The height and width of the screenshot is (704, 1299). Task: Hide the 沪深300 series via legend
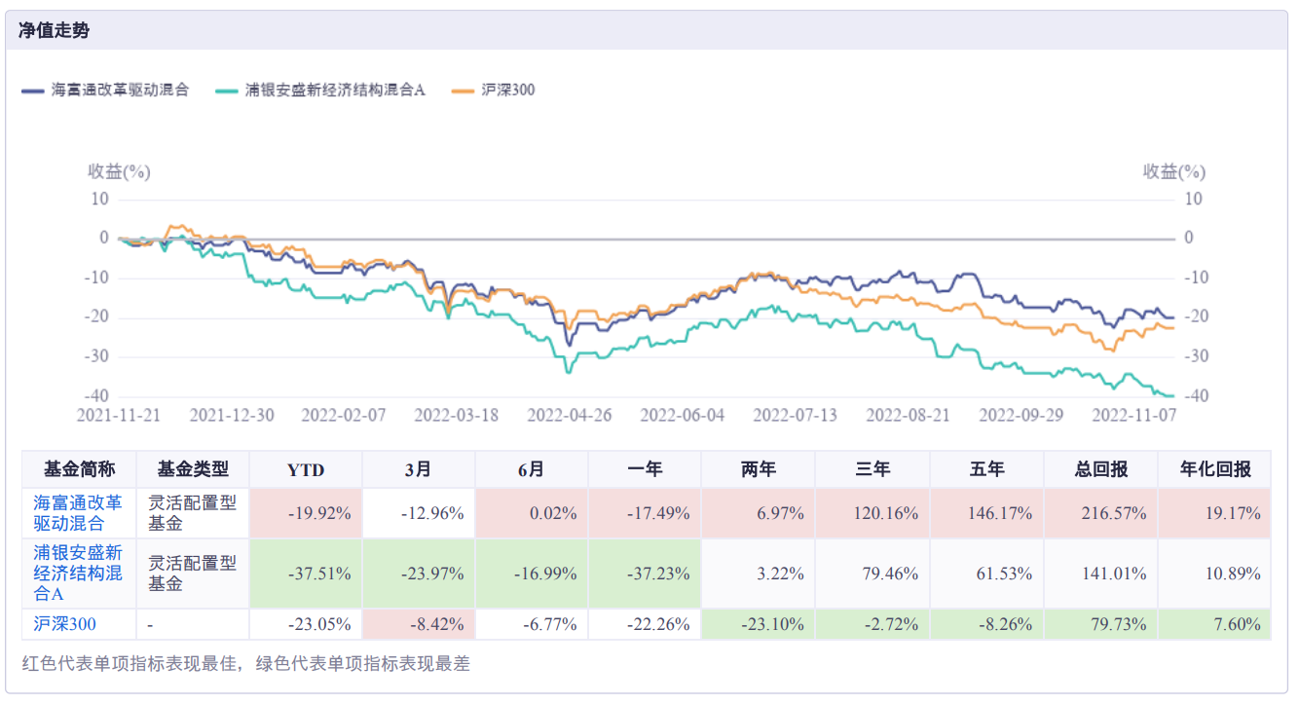[507, 90]
